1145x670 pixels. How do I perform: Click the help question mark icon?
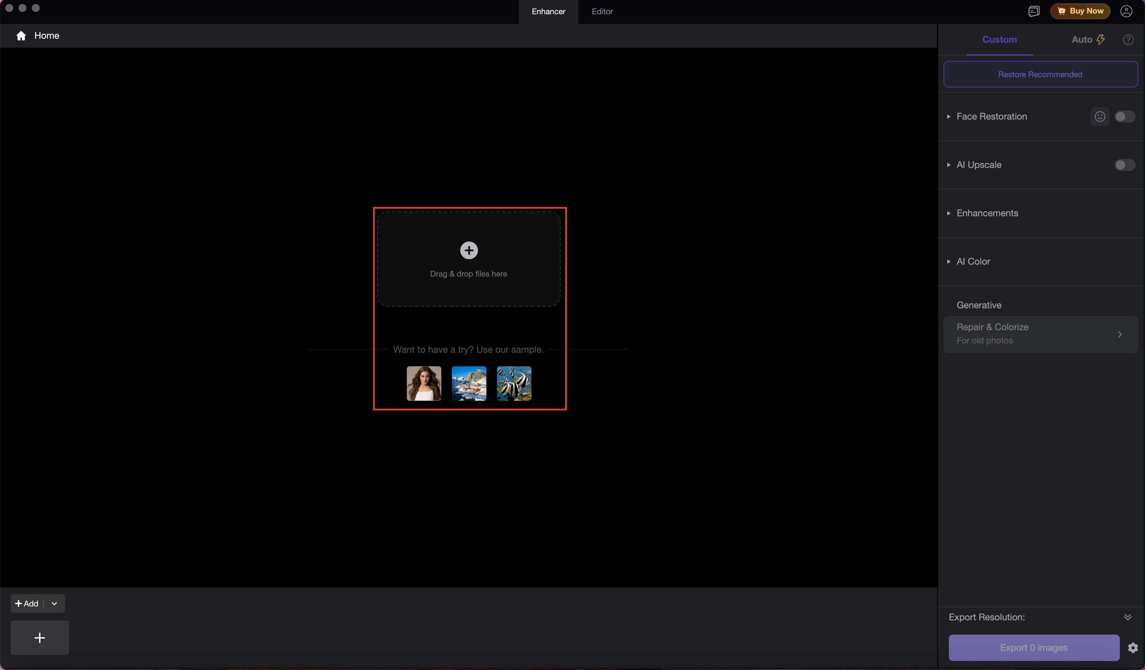[x=1128, y=40]
